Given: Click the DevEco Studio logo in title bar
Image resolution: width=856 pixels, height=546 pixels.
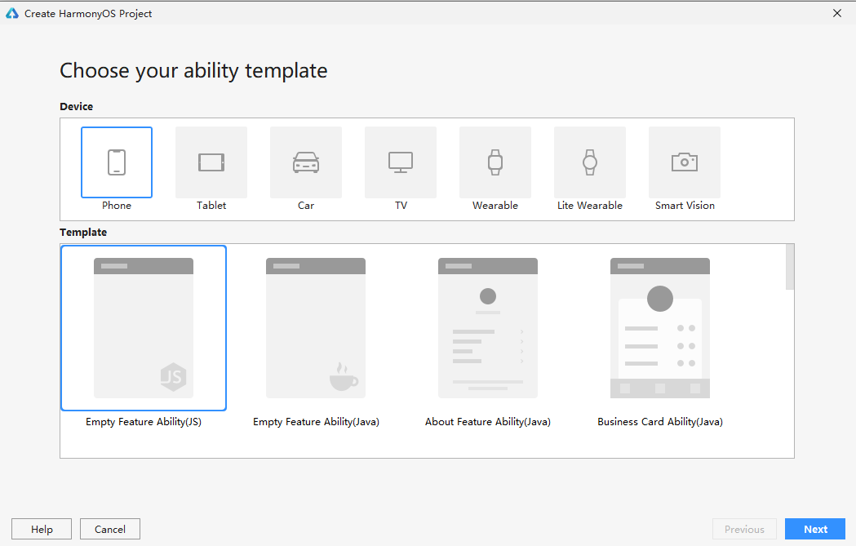Looking at the screenshot, I should tap(12, 13).
